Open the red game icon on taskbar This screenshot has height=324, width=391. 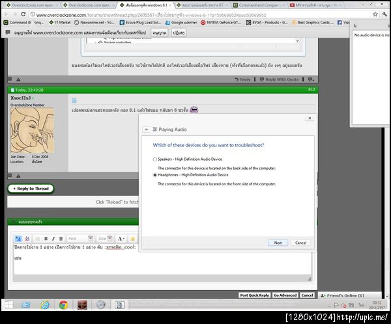coord(82,305)
